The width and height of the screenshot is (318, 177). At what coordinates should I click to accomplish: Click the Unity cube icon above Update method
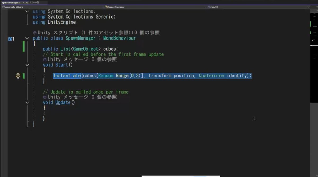[x=45, y=97]
